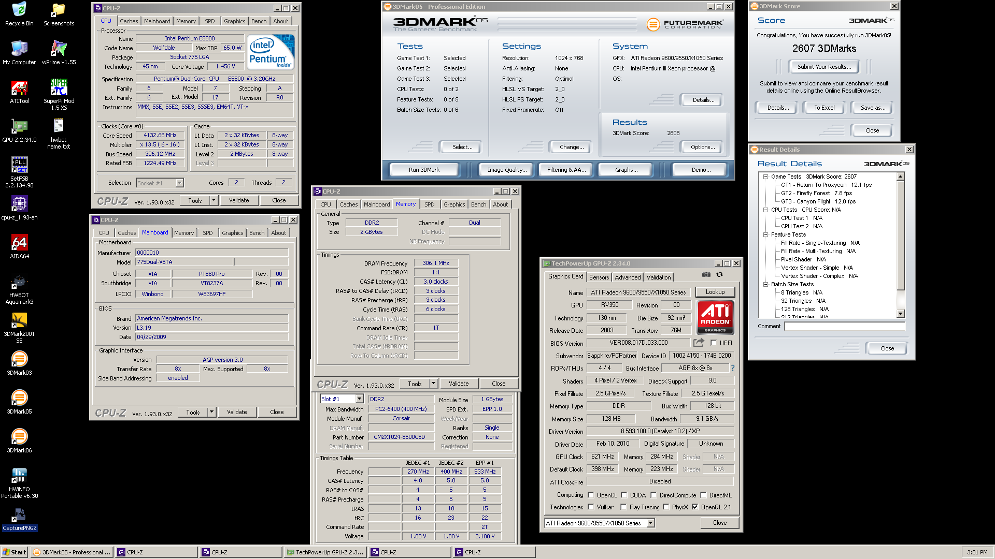The image size is (995, 559).
Task: Collapse CPU Tests tree node
Action: [765, 210]
